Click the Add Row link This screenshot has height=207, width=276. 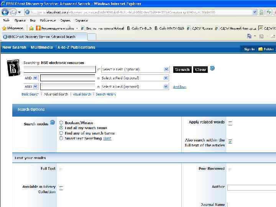tap(179, 87)
